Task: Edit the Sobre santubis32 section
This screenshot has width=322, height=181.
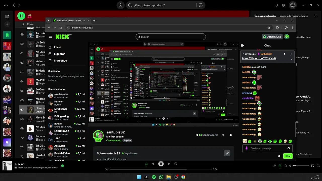Action: (x=227, y=153)
